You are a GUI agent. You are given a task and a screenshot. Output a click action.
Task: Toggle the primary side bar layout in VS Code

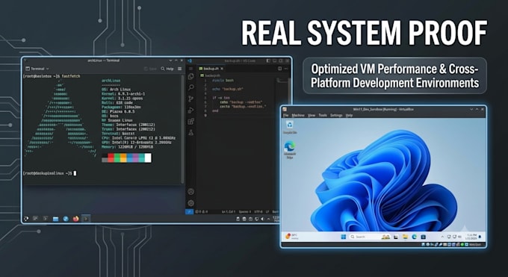click(268, 60)
